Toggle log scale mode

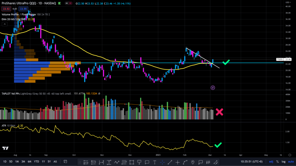[x=284, y=161]
